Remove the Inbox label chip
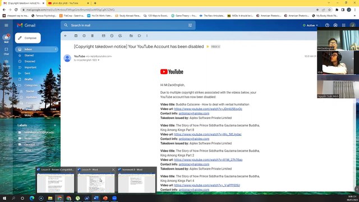Image resolution: width=359 pixels, height=202 pixels. pos(219,47)
